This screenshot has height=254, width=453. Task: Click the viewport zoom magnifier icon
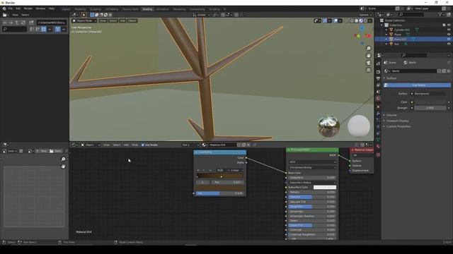[x=368, y=49]
